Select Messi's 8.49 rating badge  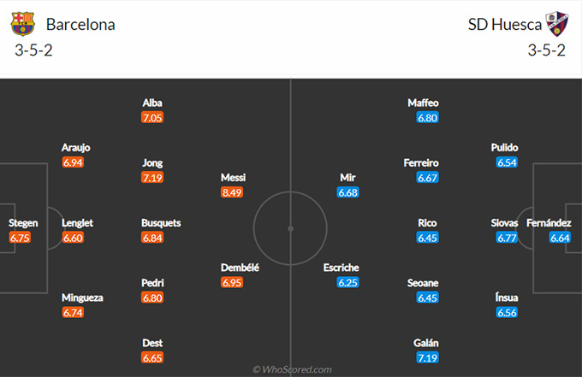pos(232,192)
